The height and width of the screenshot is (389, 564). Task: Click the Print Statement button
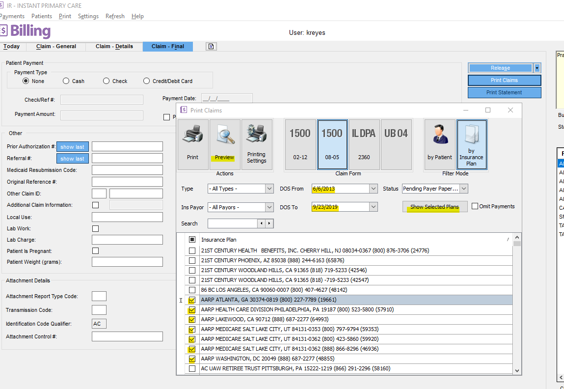pos(504,92)
